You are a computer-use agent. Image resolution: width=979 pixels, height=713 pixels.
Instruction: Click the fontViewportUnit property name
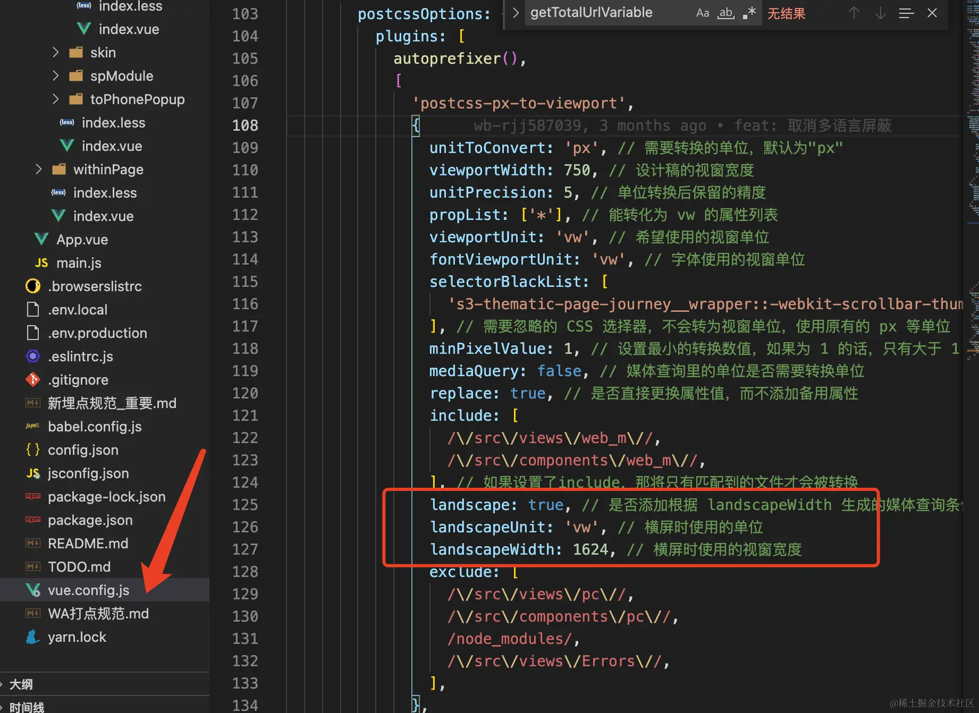501,259
